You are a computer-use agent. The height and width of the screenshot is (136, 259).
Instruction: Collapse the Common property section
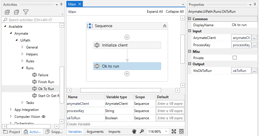[x=190, y=19]
